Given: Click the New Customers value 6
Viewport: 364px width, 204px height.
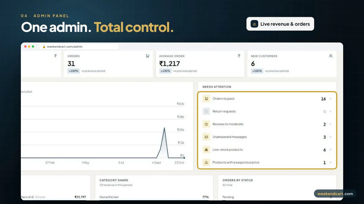Looking at the screenshot, I should tap(253, 64).
